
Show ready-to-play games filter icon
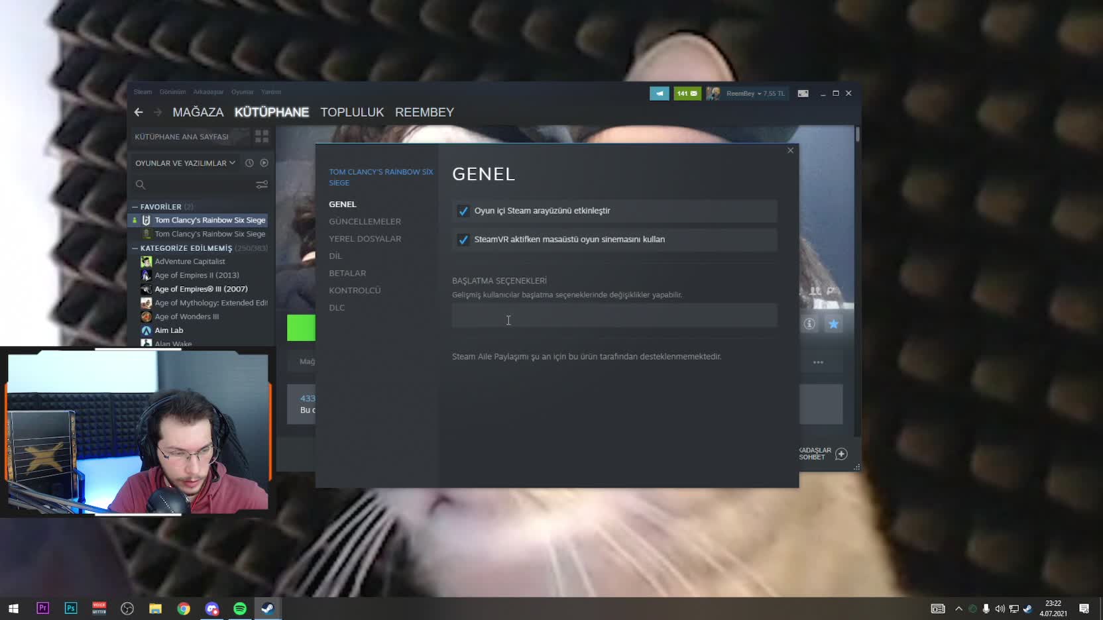264,163
